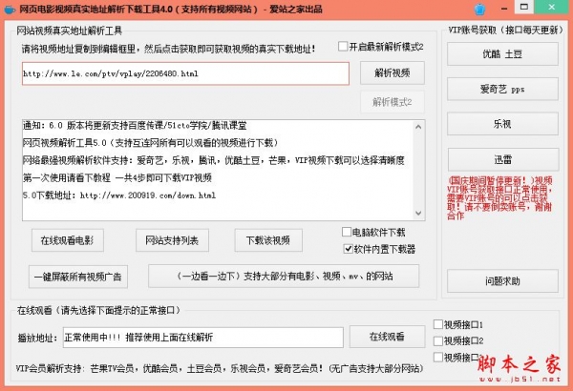Maximize the window
The width and height of the screenshot is (573, 391).
point(524,7)
